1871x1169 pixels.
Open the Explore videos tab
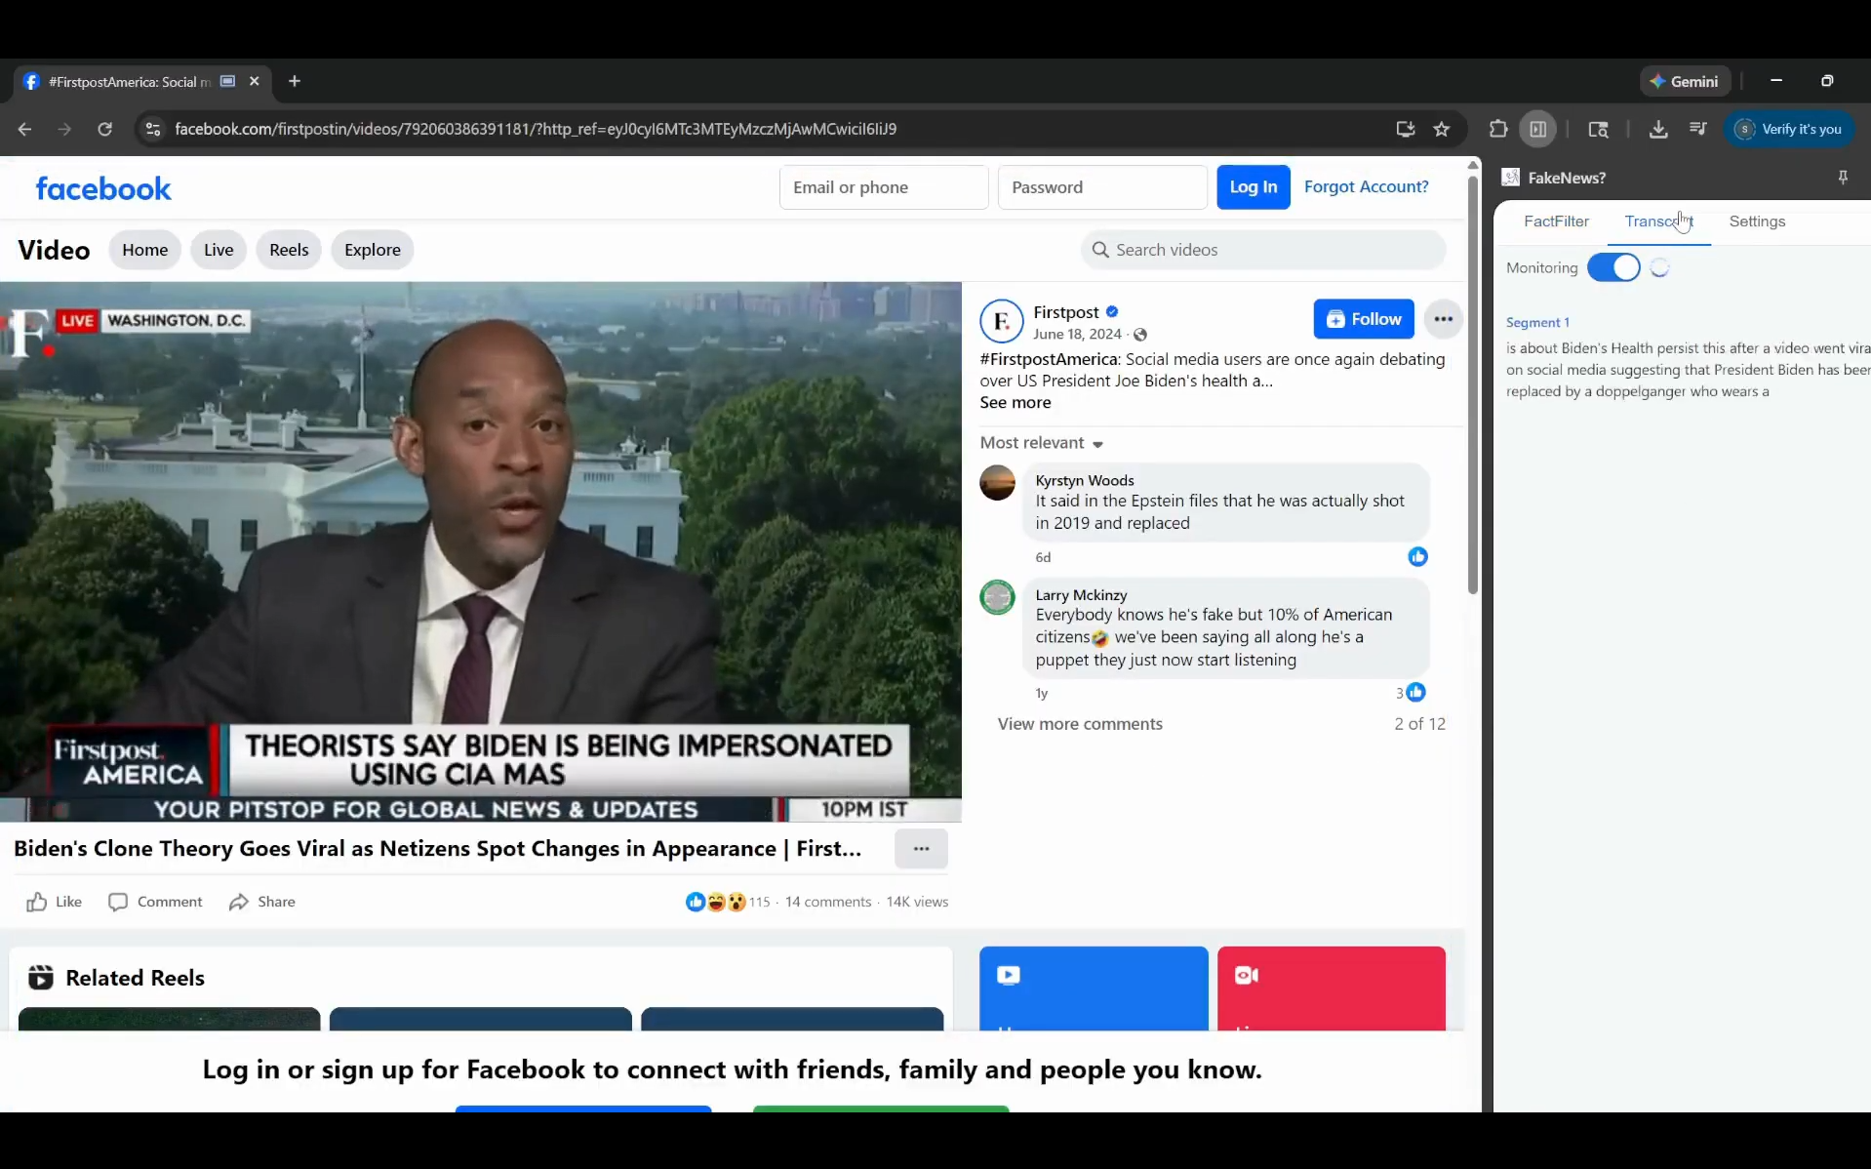(x=373, y=250)
